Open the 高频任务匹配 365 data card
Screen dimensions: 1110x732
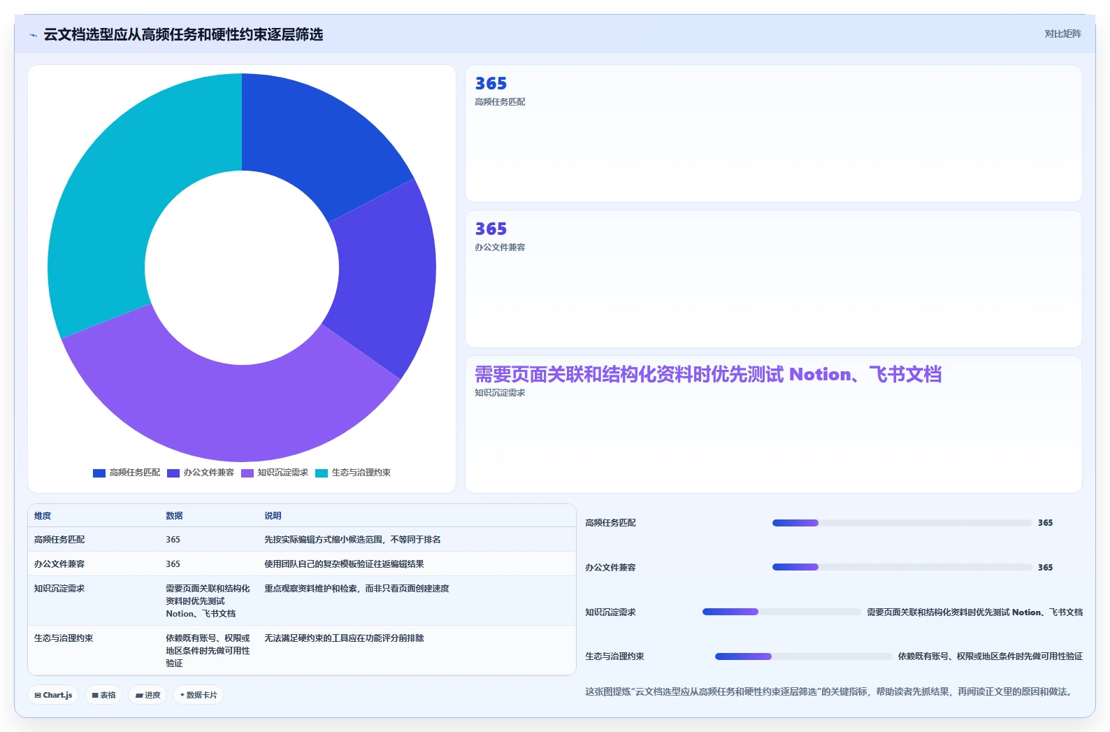click(773, 134)
